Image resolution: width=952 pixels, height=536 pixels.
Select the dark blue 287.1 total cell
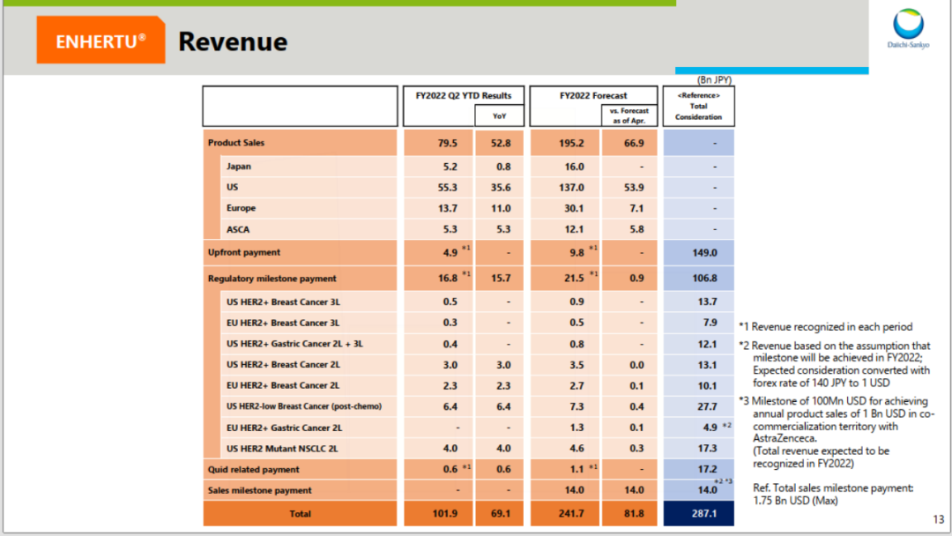[x=698, y=513]
